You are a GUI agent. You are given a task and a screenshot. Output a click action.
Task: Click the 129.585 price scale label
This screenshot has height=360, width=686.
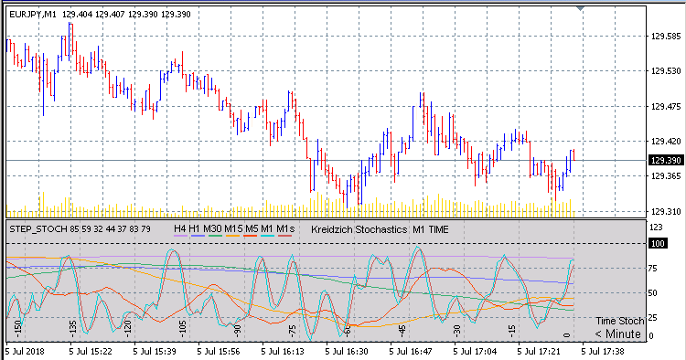click(666, 37)
